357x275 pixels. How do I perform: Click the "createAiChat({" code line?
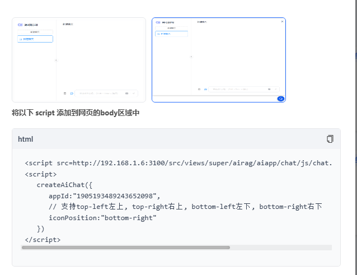click(64, 185)
